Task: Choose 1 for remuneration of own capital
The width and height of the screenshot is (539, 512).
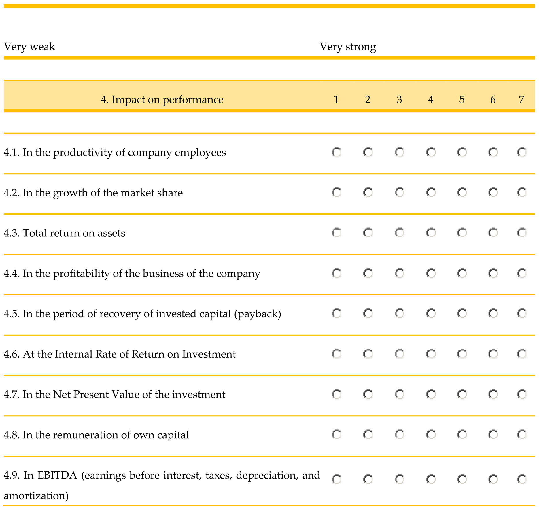Action: 336,434
